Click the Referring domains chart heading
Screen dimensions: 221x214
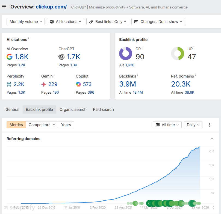pos(23,139)
